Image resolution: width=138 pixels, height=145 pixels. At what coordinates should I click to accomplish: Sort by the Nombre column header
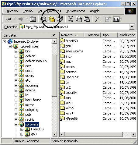[72, 35]
